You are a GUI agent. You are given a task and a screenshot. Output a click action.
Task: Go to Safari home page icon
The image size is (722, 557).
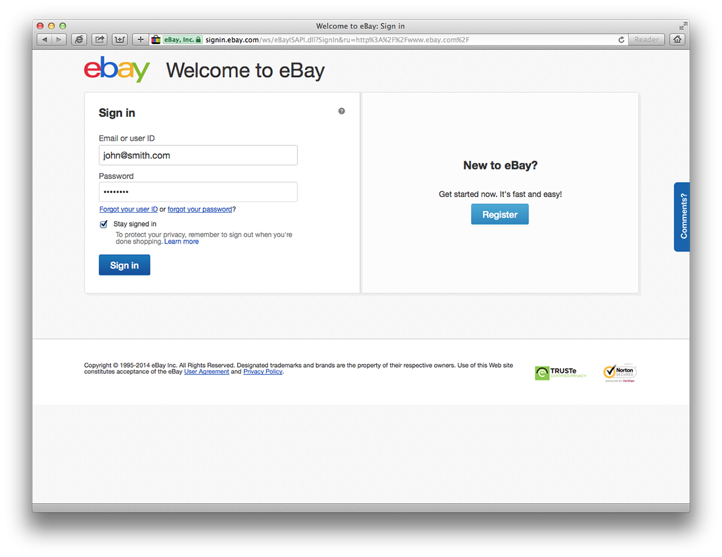pyautogui.click(x=677, y=40)
